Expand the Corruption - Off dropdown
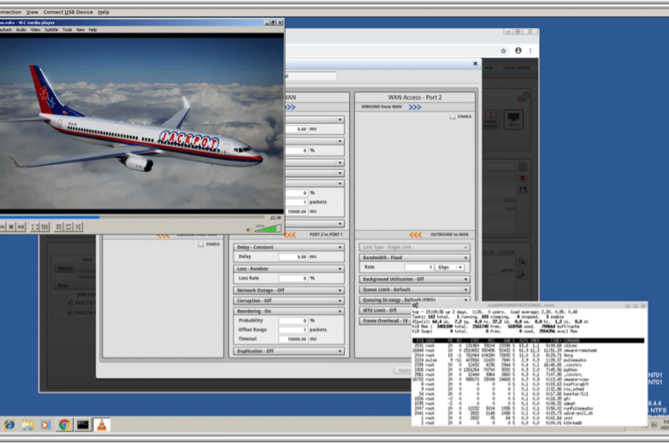The width and height of the screenshot is (669, 443). [289, 300]
